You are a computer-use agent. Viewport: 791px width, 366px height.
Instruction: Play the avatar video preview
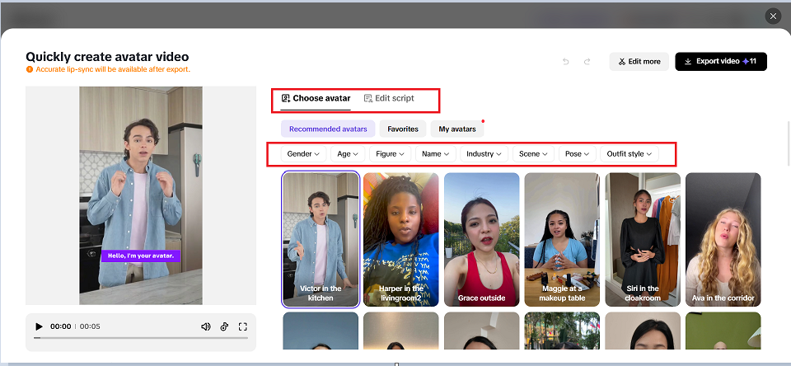pyautogui.click(x=39, y=326)
